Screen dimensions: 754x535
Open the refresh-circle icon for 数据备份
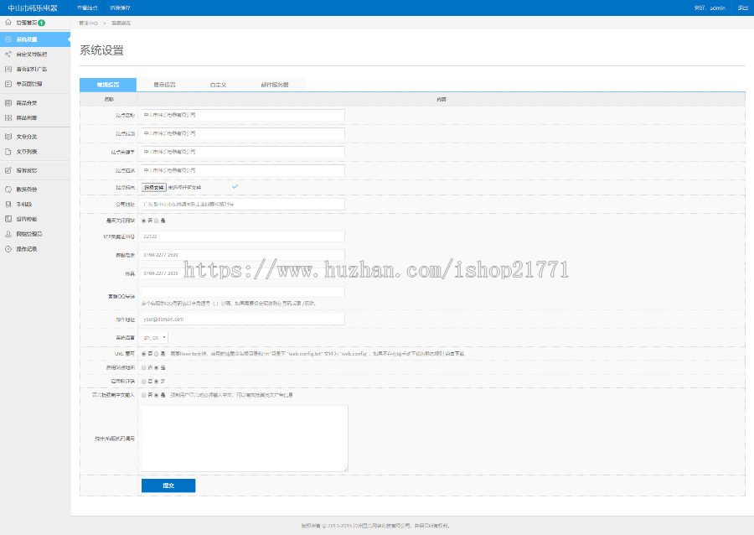pos(8,190)
